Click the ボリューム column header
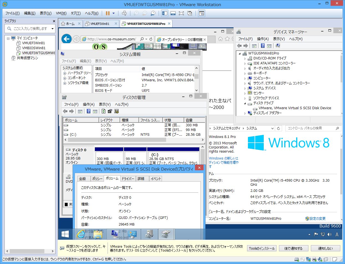This screenshot has width=345, height=264. (81, 120)
